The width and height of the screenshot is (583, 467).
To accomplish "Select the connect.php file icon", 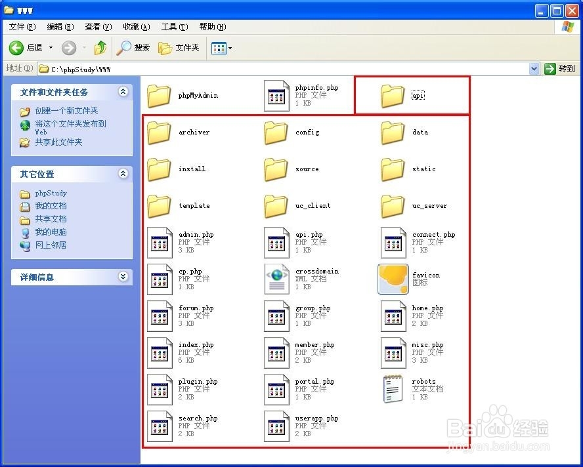I will pos(393,243).
